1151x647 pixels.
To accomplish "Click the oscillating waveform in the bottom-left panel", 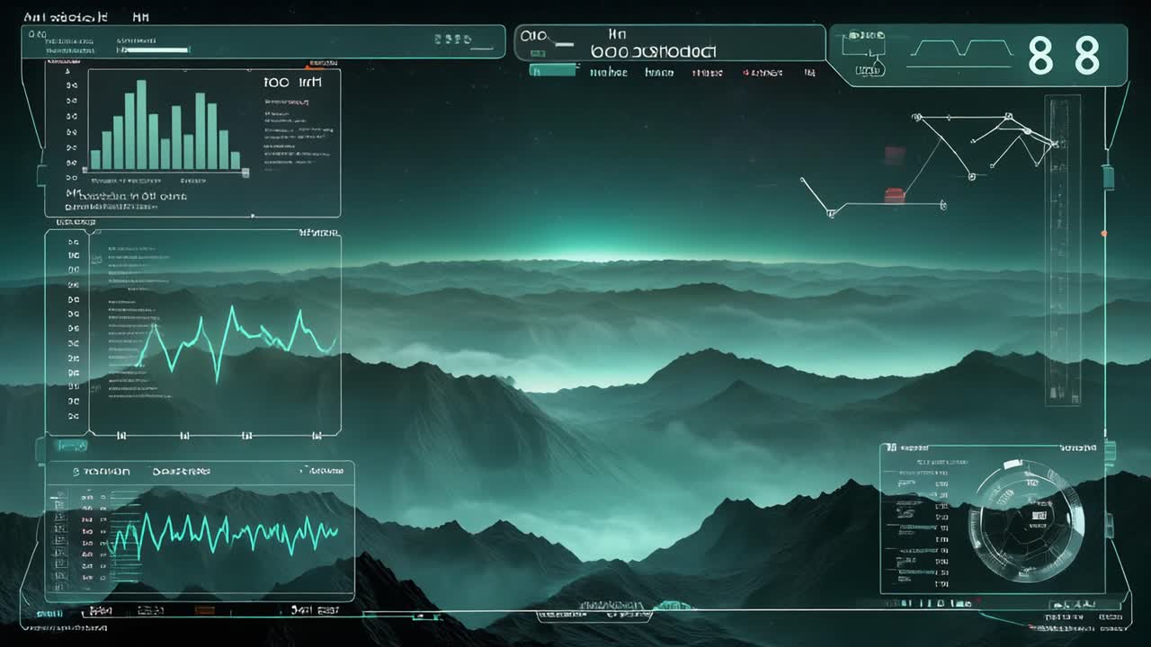I will coord(225,534).
